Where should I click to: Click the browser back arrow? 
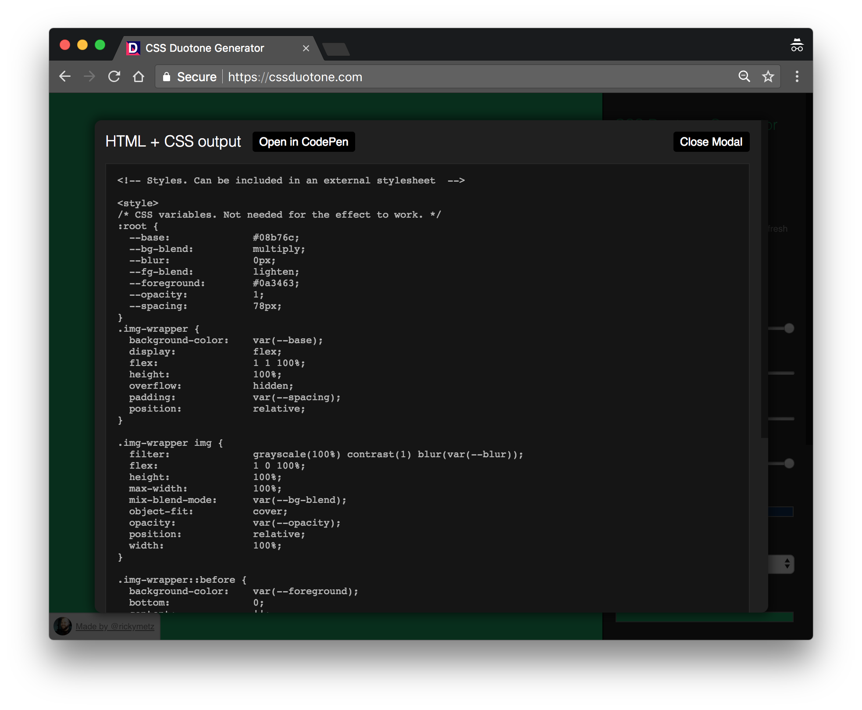(x=65, y=76)
